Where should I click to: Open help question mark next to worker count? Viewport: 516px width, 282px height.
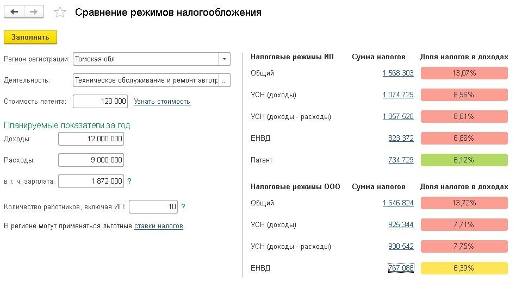(183, 206)
